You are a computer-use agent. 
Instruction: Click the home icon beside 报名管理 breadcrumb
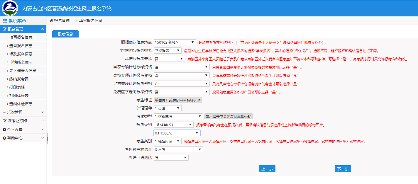pos(51,21)
